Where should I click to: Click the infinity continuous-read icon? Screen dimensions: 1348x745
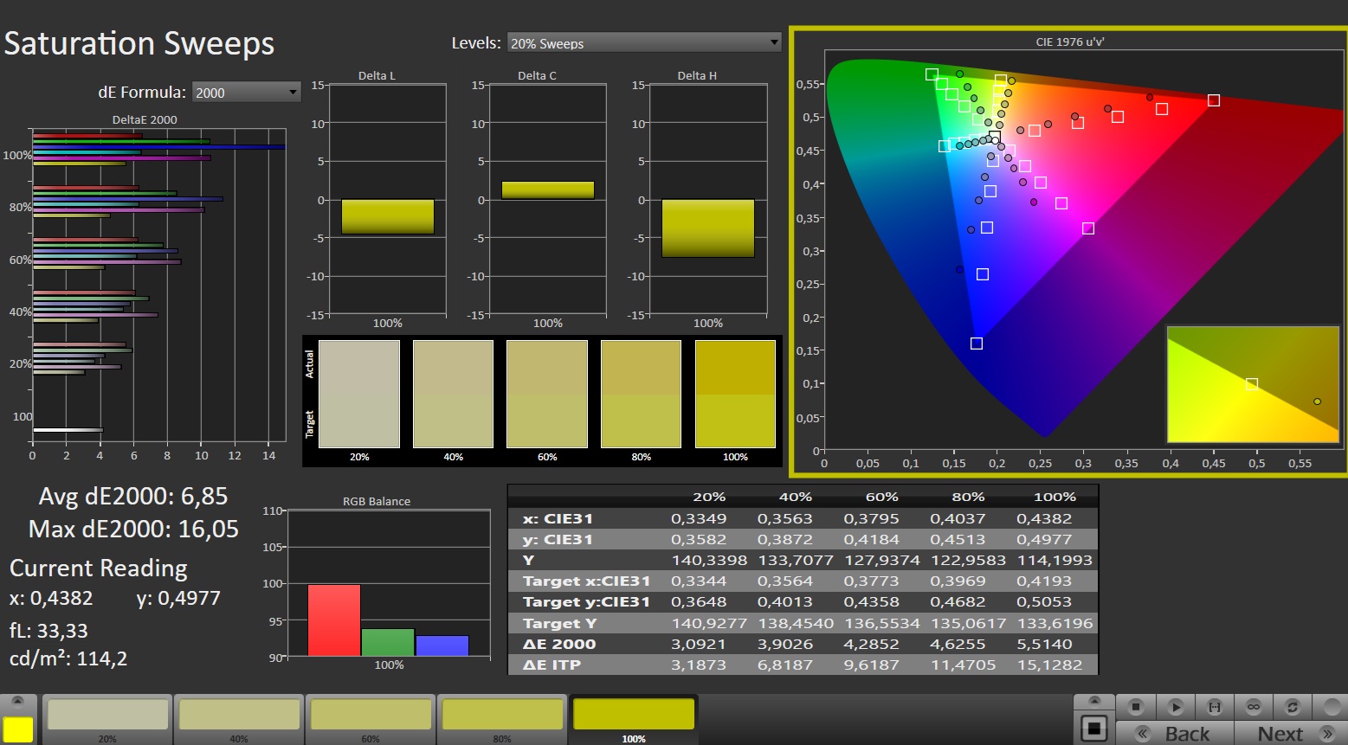[x=1253, y=707]
